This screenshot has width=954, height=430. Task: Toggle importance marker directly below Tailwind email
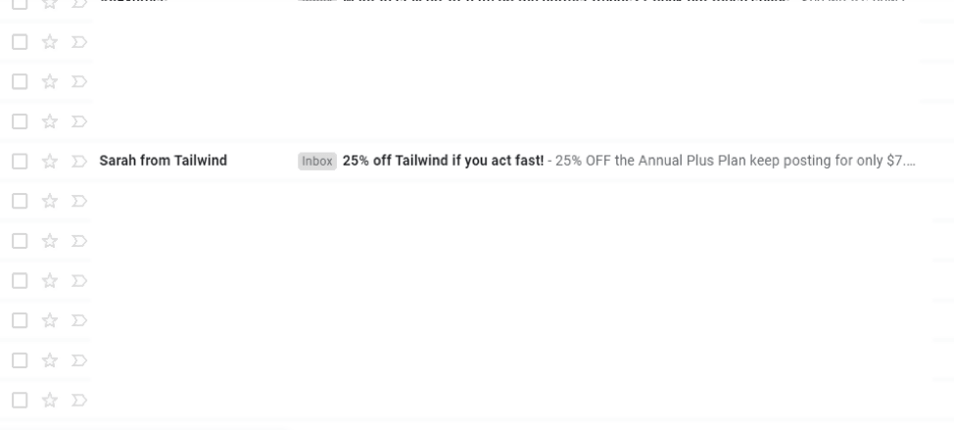[x=79, y=201]
